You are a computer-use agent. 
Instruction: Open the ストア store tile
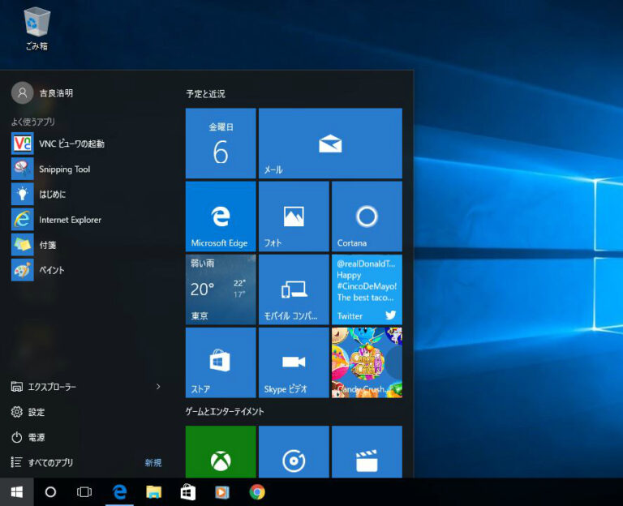[221, 362]
